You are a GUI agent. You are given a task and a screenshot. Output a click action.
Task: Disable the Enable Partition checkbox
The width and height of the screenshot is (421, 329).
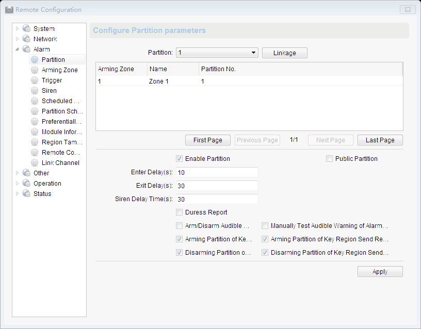(180, 159)
